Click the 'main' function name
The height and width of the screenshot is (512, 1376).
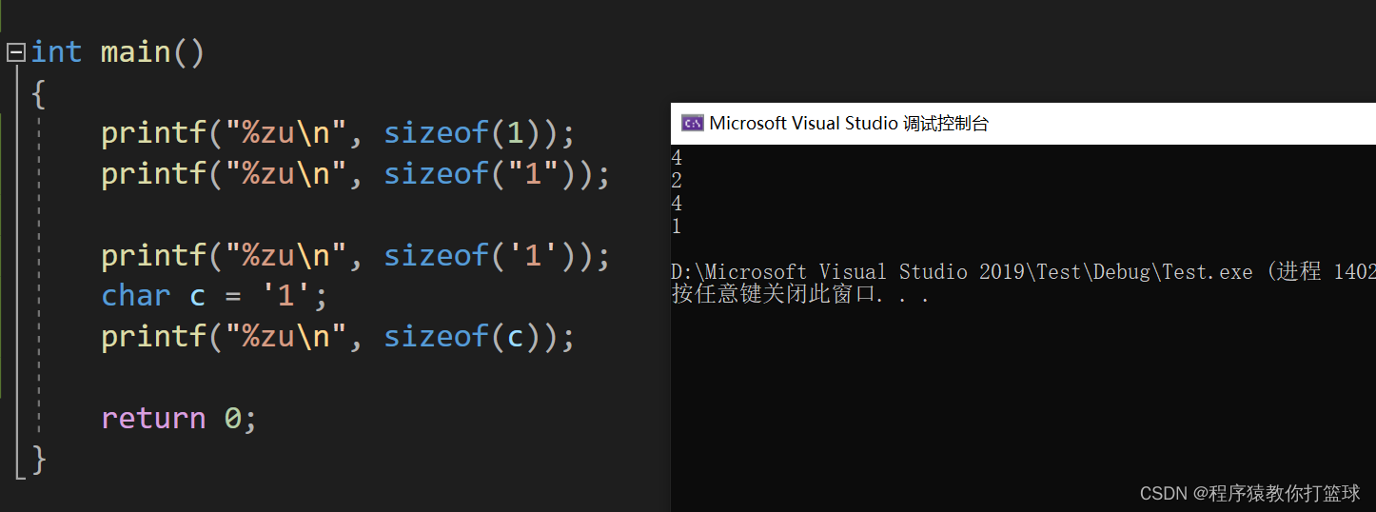click(136, 51)
